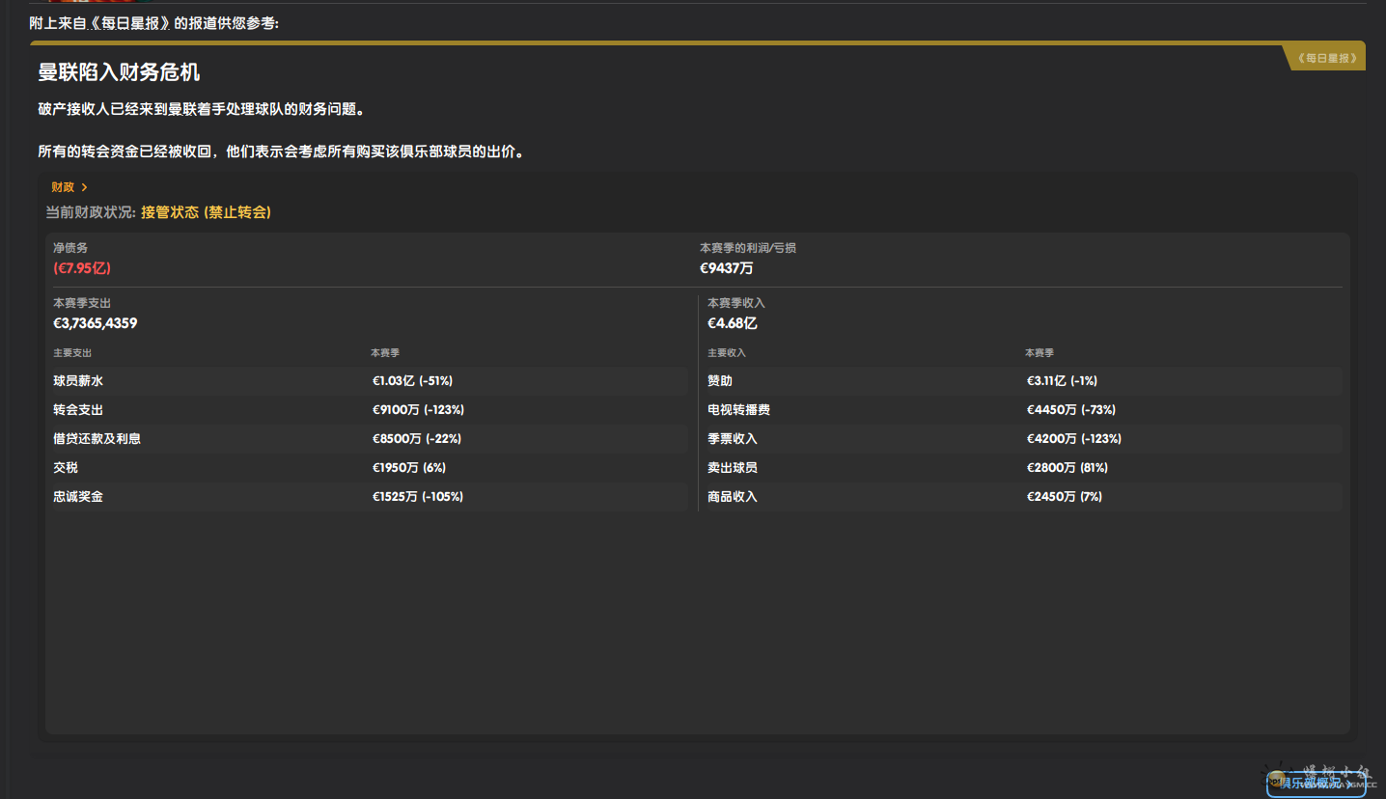
Task: Select the 卖出球员 income row
Action: tap(1023, 468)
